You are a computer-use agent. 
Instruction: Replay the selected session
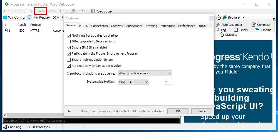42,17
